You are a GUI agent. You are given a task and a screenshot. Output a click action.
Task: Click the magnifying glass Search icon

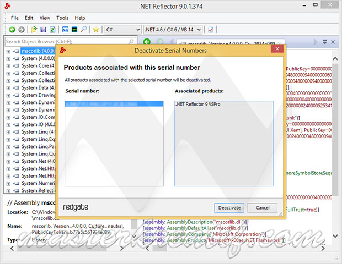click(84, 29)
